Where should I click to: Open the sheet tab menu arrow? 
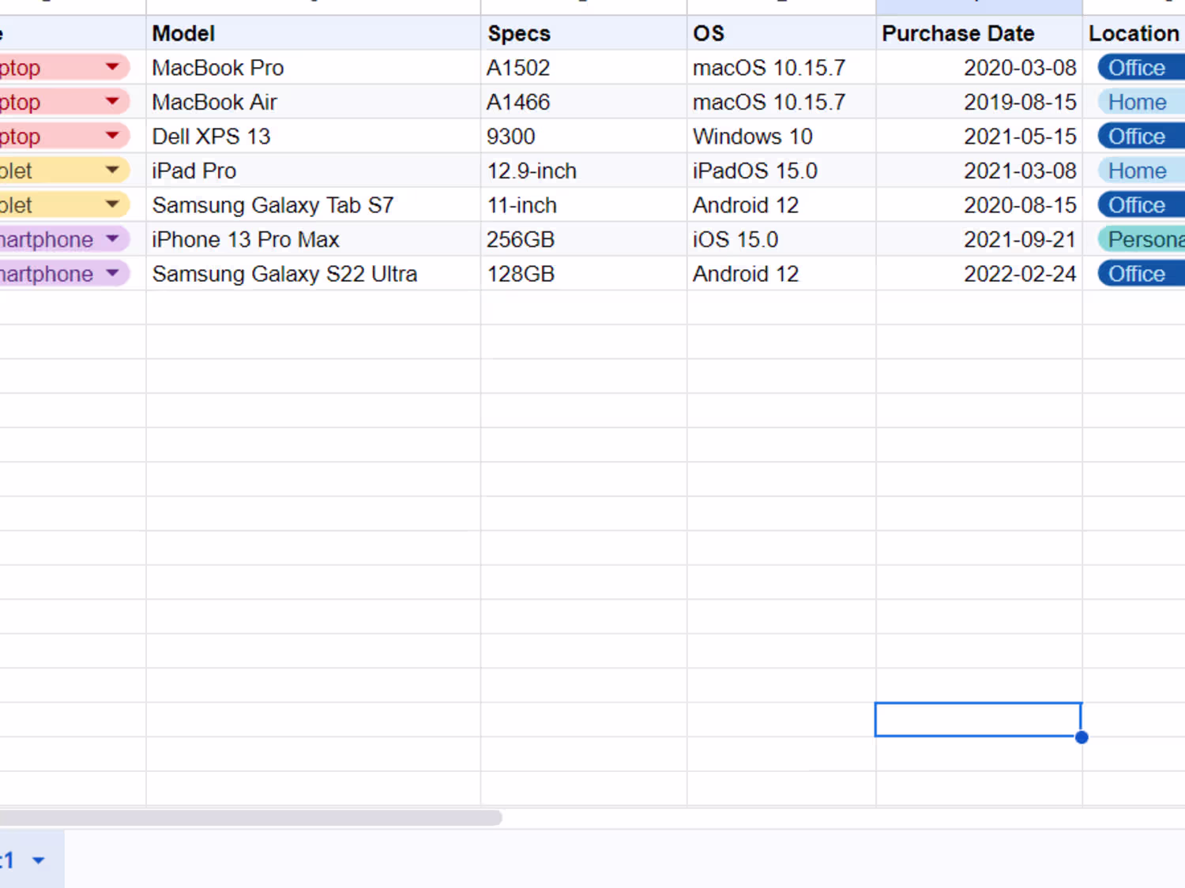38,860
